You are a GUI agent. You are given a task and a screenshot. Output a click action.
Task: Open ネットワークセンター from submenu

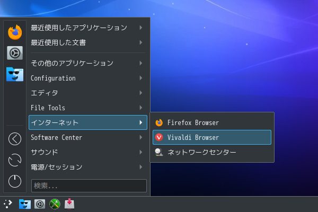pos(212,152)
